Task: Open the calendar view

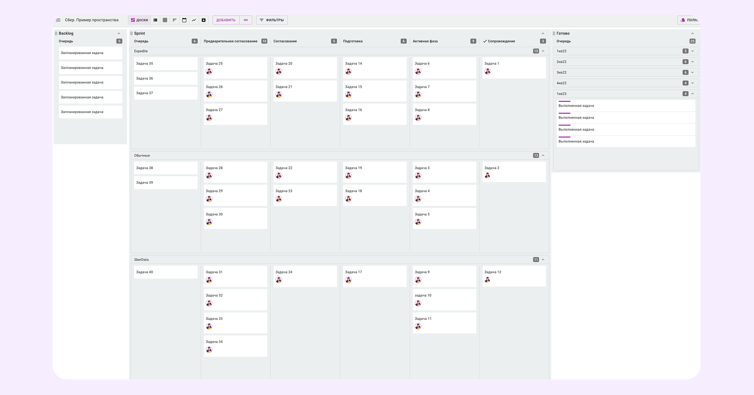Action: click(x=184, y=20)
